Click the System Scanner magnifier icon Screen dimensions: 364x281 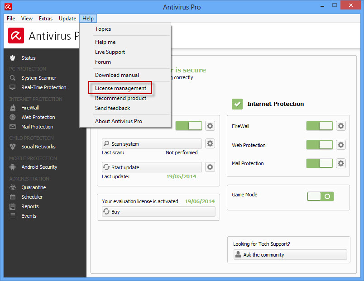[x=13, y=78]
